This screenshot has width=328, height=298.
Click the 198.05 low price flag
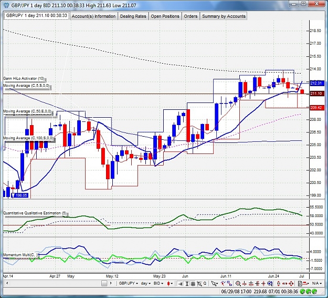[19, 196]
